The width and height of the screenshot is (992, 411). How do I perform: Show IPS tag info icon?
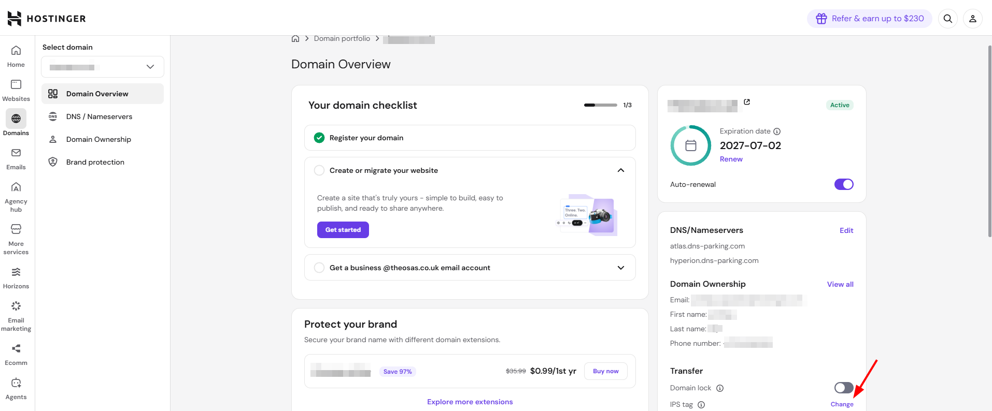click(701, 405)
